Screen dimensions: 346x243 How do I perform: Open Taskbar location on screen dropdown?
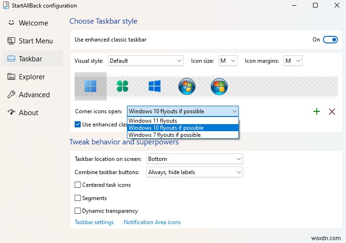pyautogui.click(x=194, y=159)
